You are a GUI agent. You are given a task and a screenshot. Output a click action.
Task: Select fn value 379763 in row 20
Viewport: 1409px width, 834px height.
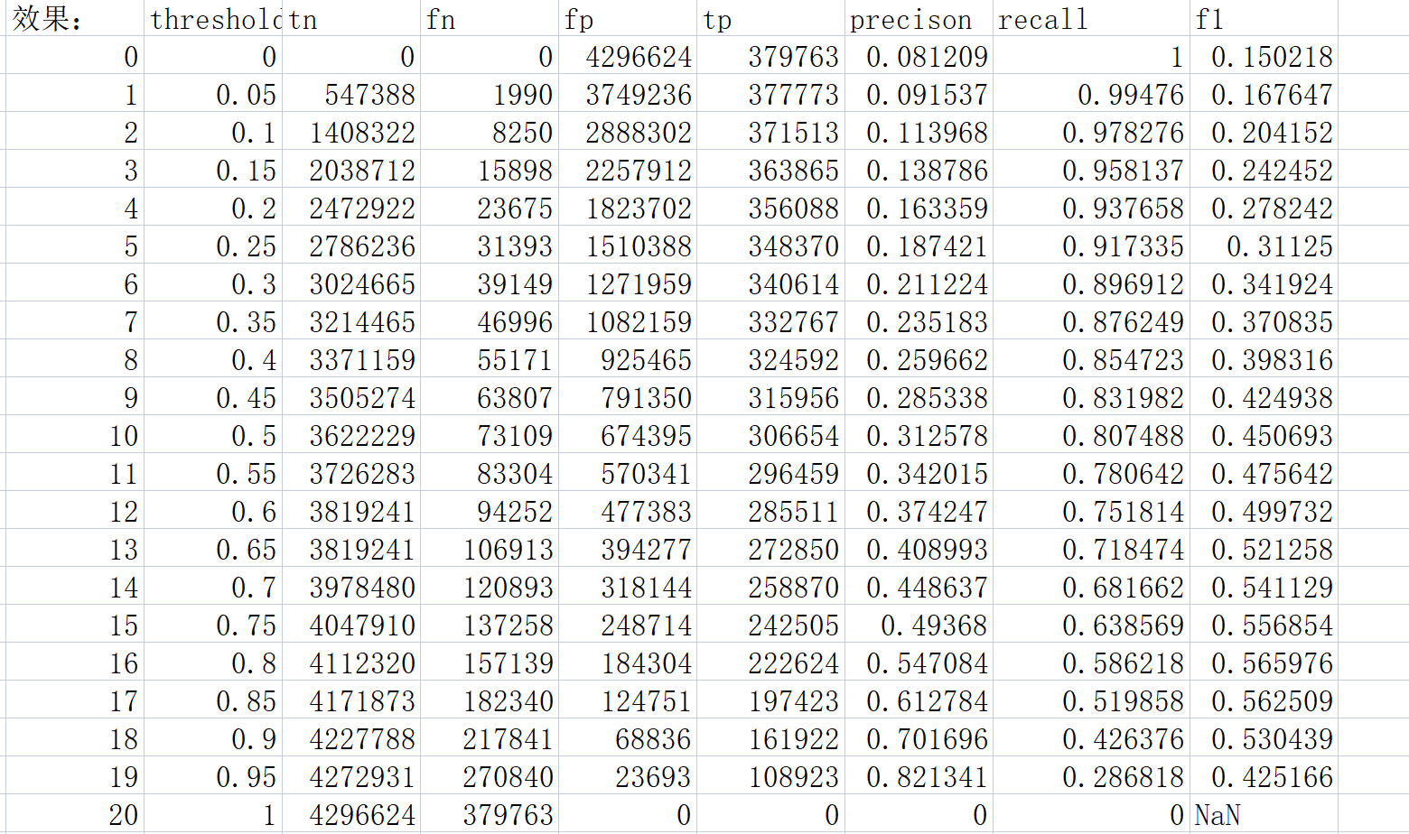(490, 814)
